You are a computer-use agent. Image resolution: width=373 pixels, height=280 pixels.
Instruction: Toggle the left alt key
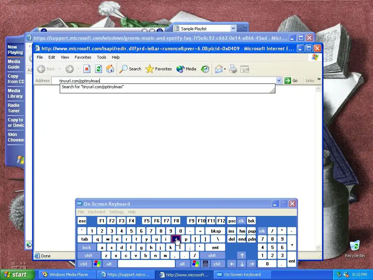(109, 264)
